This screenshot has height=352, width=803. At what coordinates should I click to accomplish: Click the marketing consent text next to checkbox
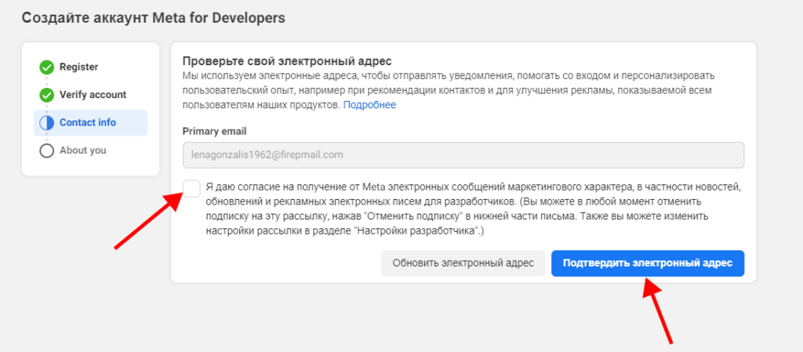471,209
